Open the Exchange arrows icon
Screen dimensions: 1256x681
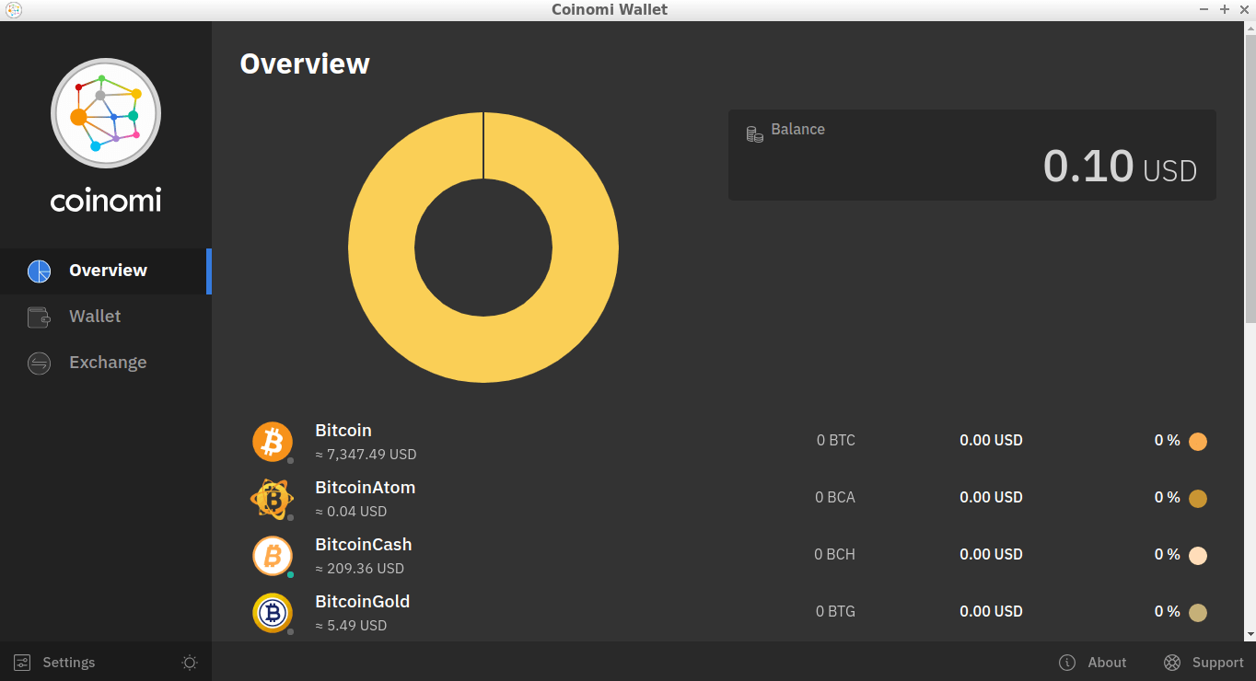click(39, 364)
